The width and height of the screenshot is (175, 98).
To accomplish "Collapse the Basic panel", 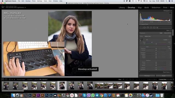I will click(171, 30).
